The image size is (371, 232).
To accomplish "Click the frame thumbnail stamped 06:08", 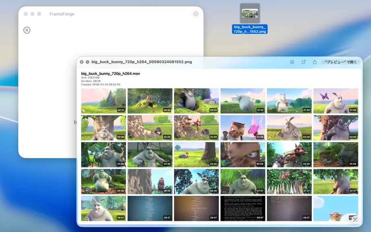I will pyautogui.click(x=103, y=182).
